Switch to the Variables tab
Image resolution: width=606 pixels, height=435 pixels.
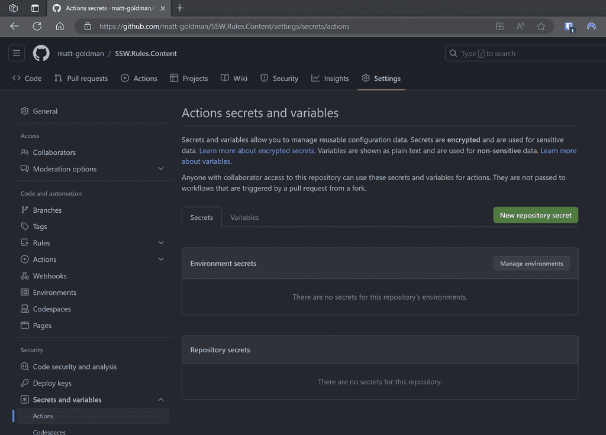pyautogui.click(x=244, y=218)
